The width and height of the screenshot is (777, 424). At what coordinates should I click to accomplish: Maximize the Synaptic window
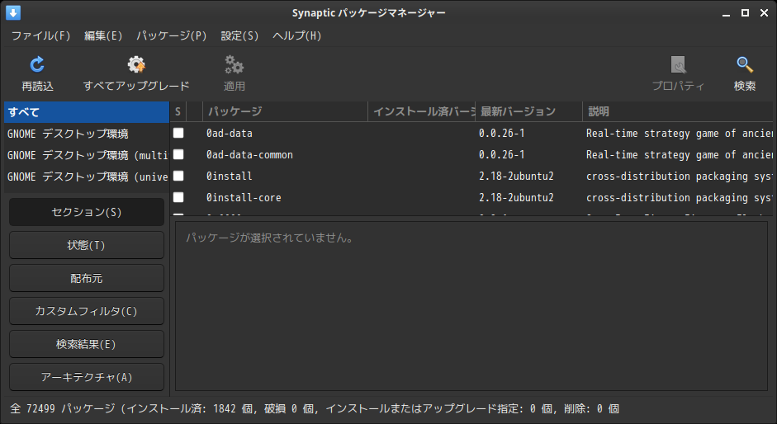[x=745, y=13]
